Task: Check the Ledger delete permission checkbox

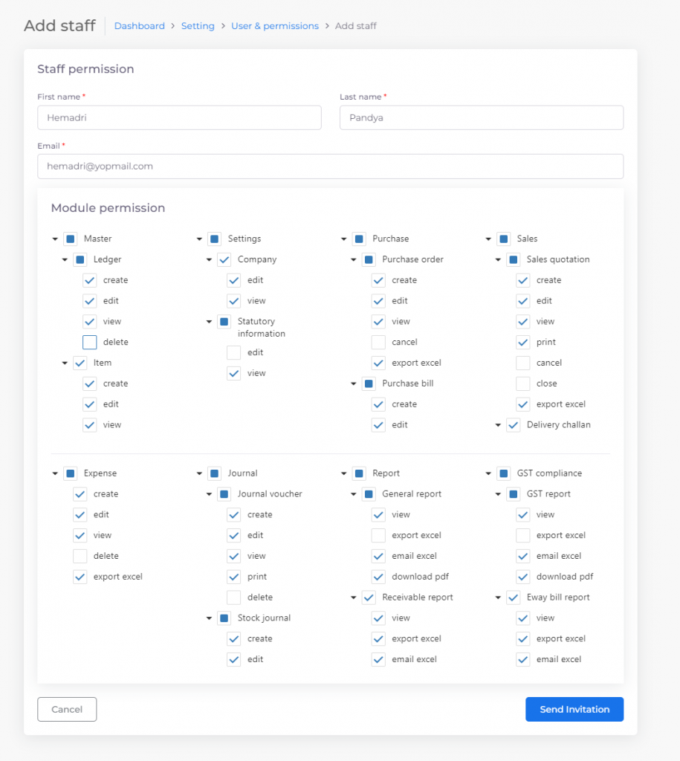Action: point(90,342)
